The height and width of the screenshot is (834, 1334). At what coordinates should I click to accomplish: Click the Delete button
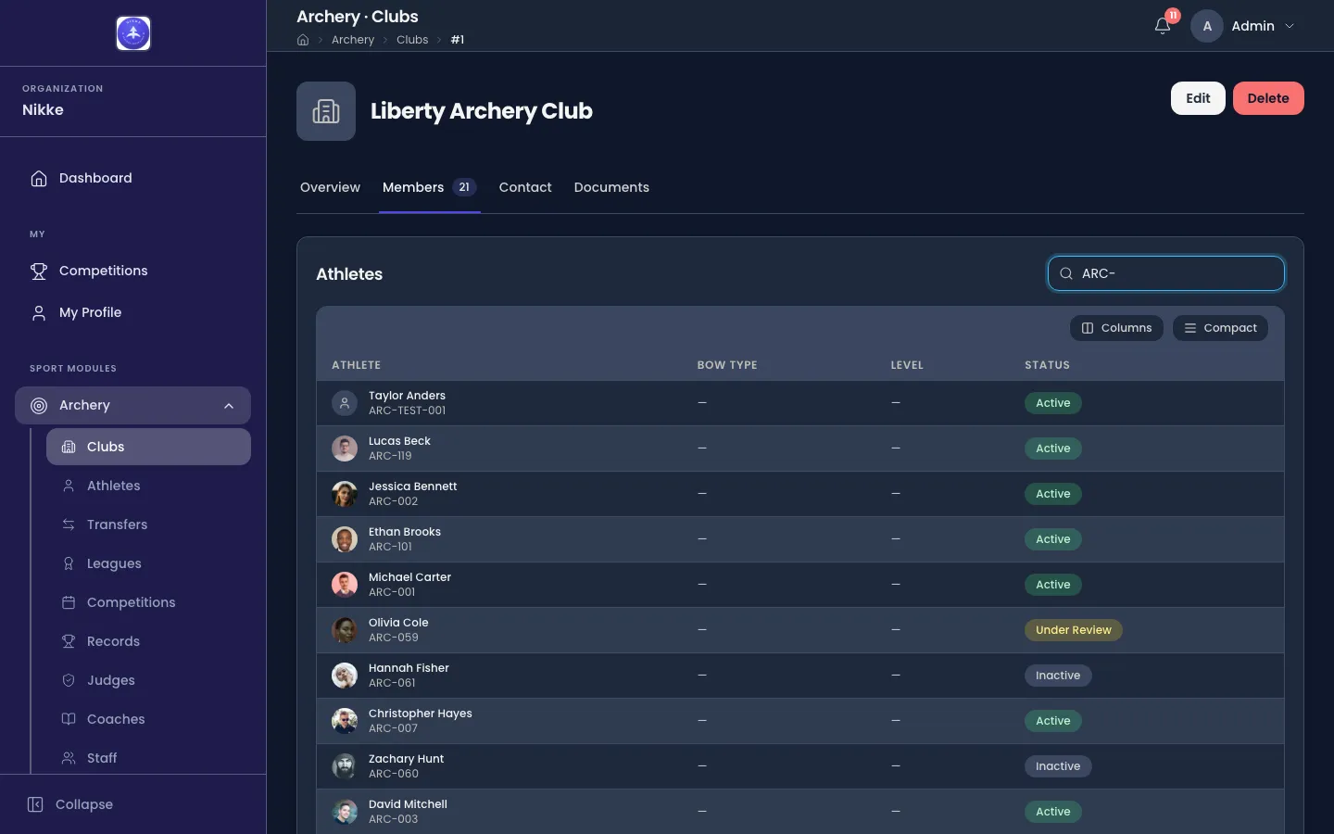[x=1268, y=98]
